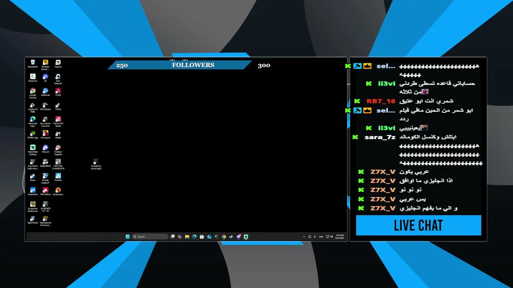Click the sara_7z username in chat
The height and width of the screenshot is (288, 513).
(x=380, y=137)
